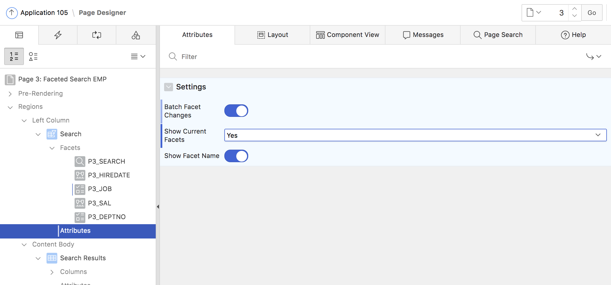Click the magnifier icon on P3_SEARCH facet
The height and width of the screenshot is (285, 611).
coord(80,161)
